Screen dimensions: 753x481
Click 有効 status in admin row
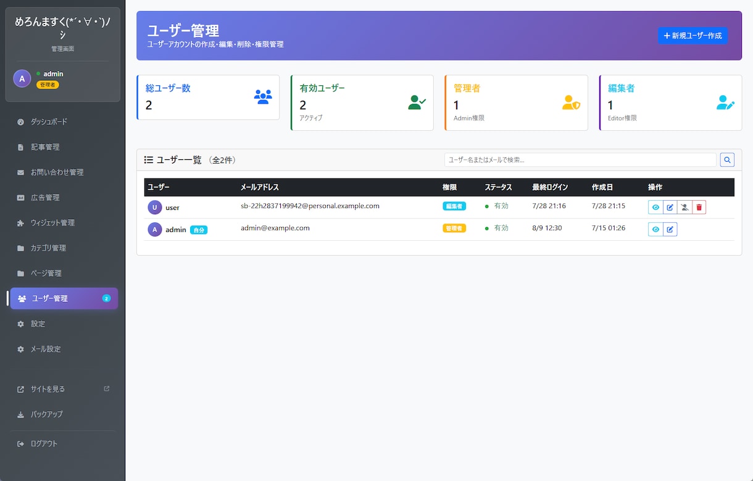pyautogui.click(x=497, y=228)
